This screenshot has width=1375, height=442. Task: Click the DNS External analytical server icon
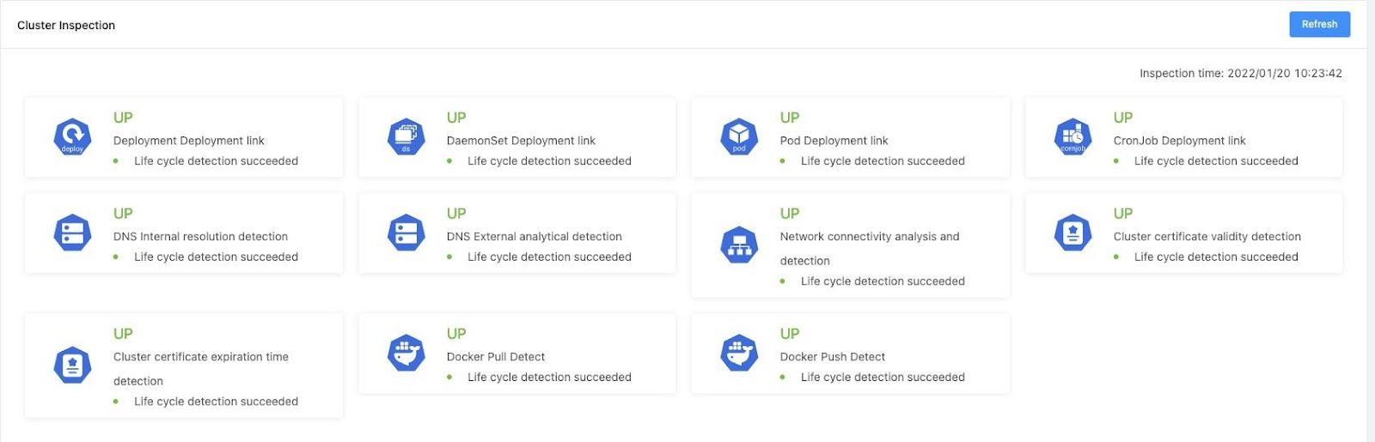coord(406,233)
